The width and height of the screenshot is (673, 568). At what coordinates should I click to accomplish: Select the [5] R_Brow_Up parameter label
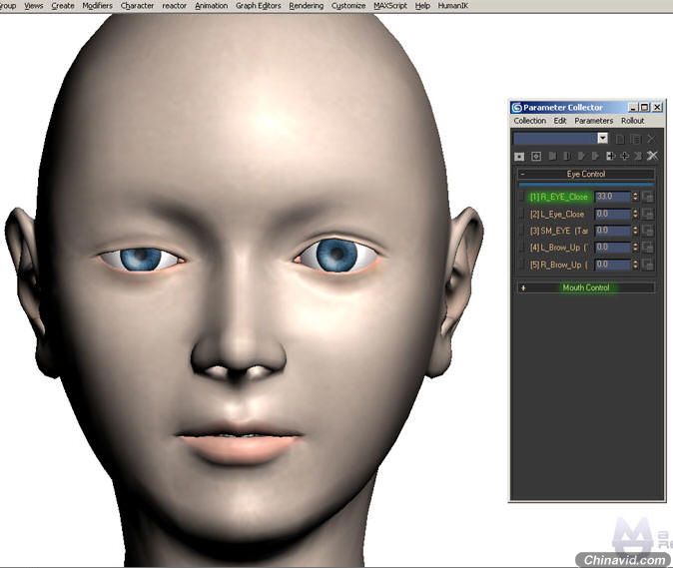558,265
